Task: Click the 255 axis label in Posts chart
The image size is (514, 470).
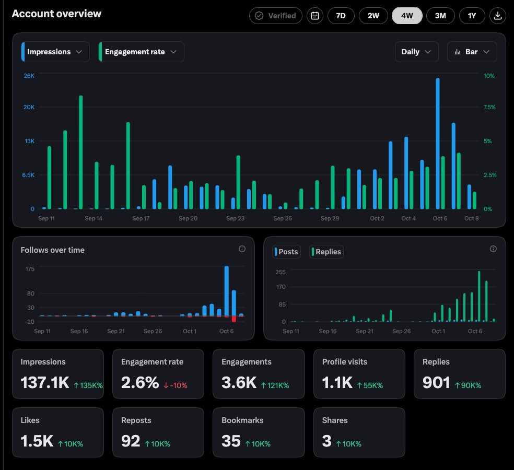Action: (x=281, y=272)
